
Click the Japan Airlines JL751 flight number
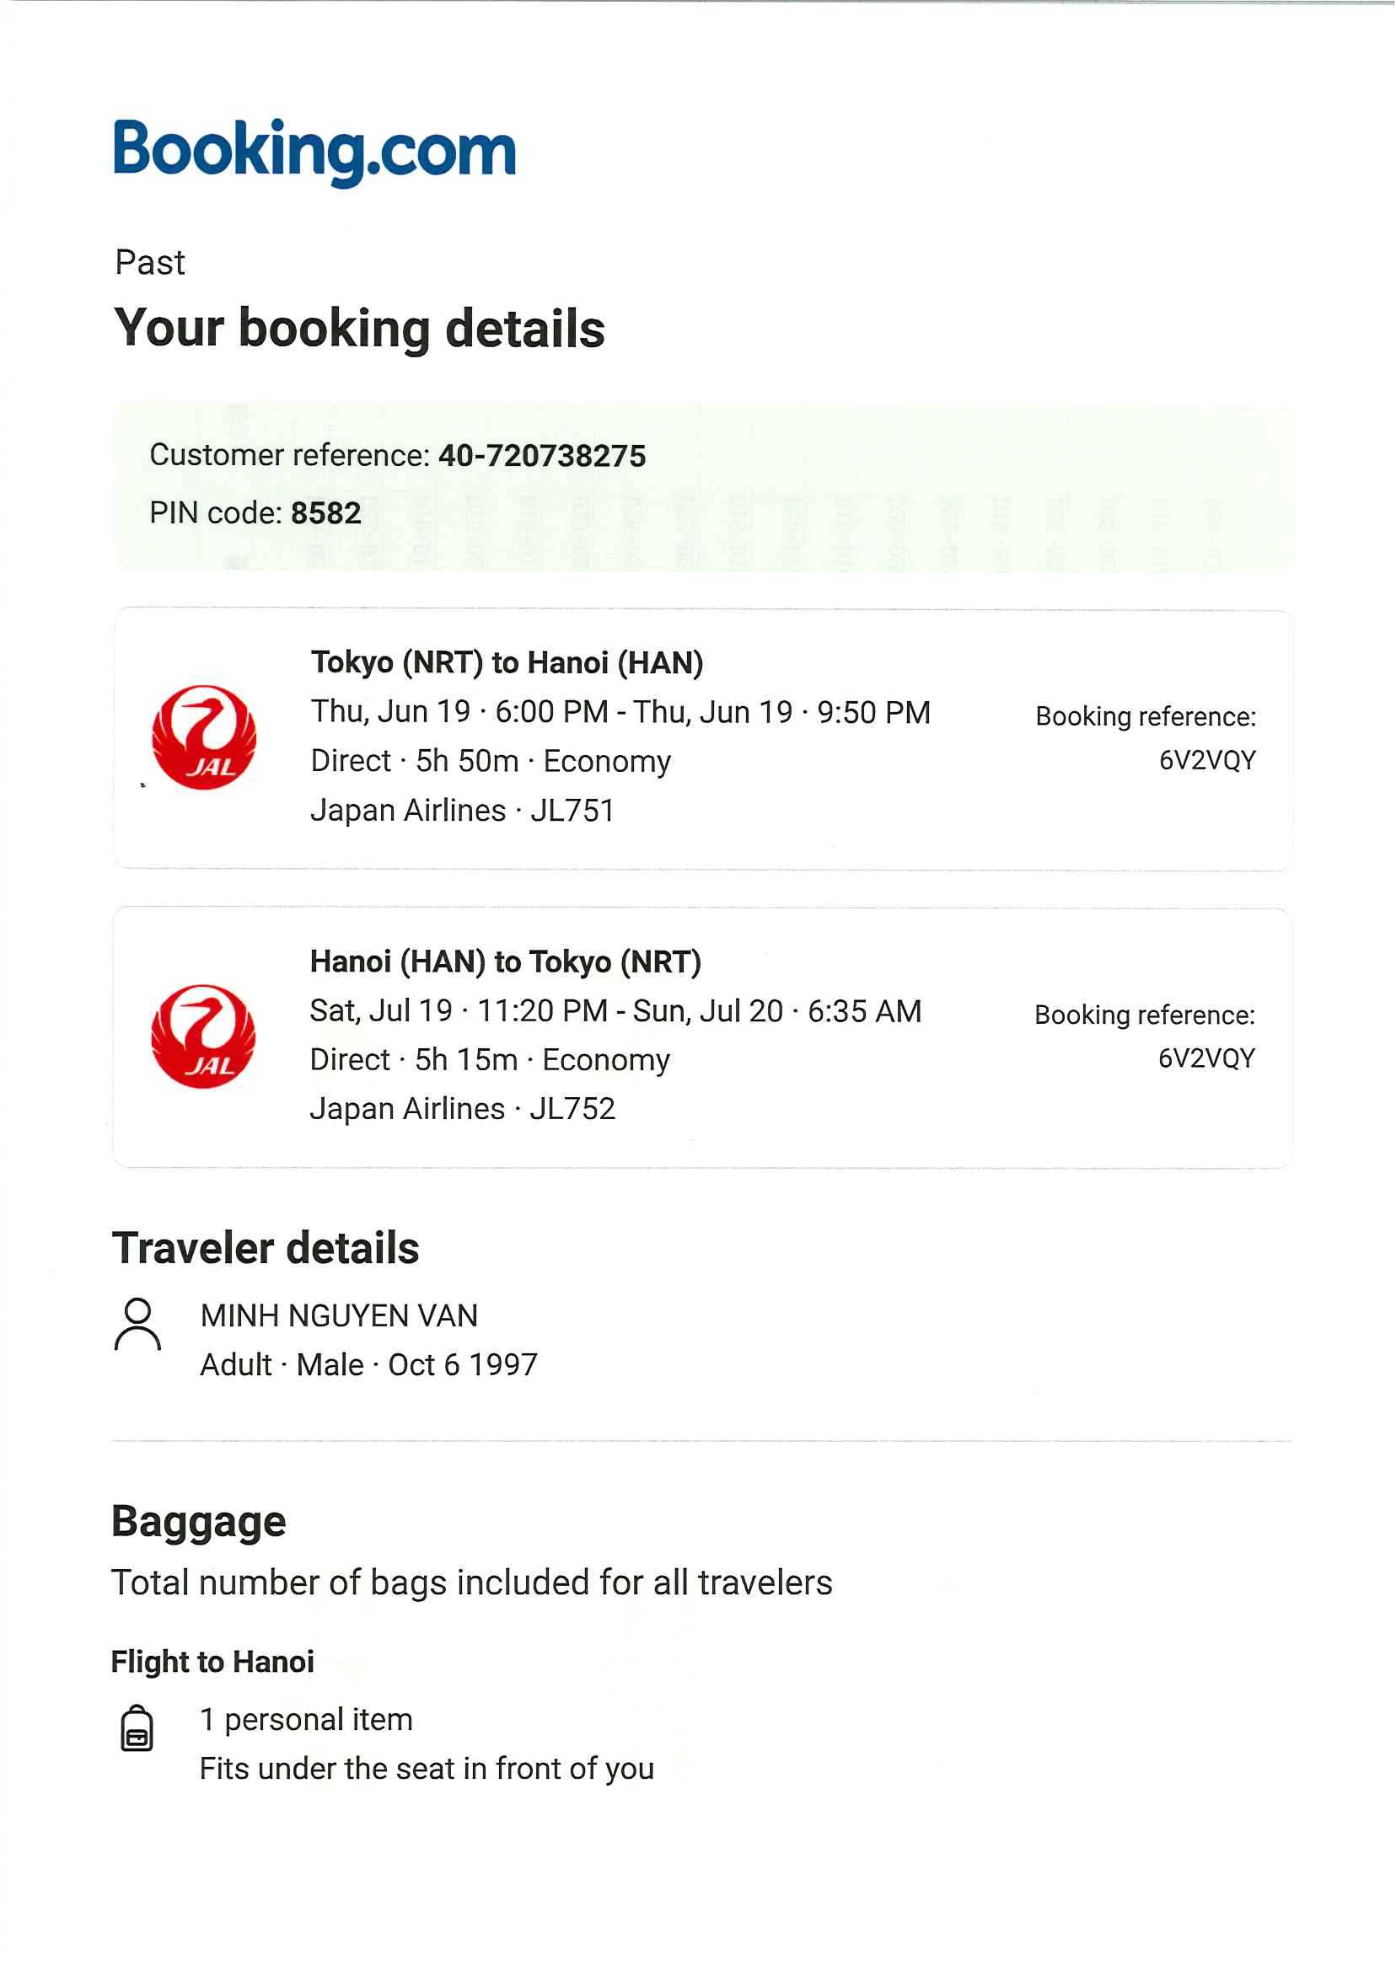[x=572, y=810]
